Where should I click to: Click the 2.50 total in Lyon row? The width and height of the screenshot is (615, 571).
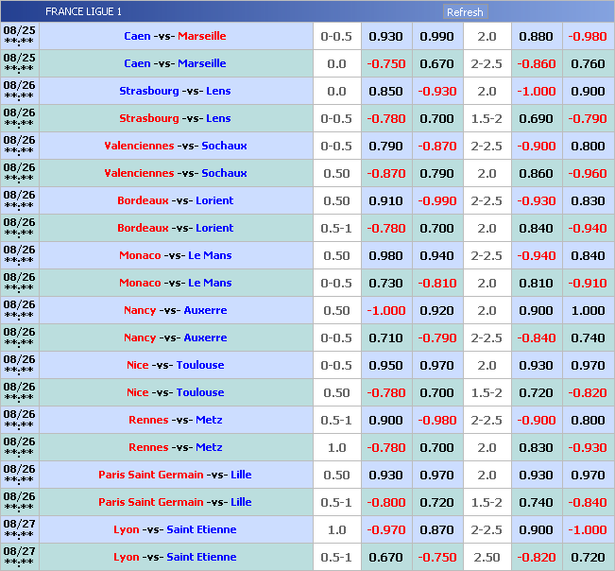[x=487, y=558]
